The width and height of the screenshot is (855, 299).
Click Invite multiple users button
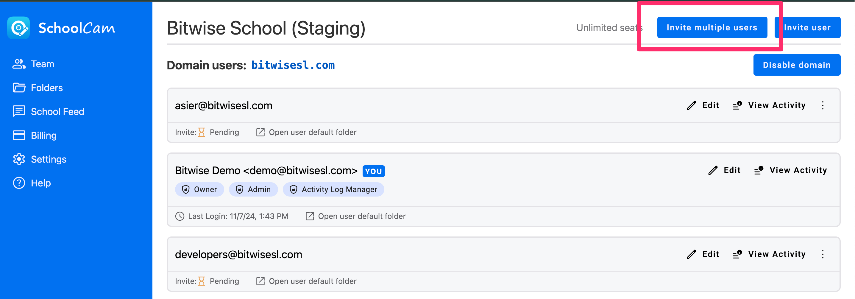pyautogui.click(x=712, y=27)
